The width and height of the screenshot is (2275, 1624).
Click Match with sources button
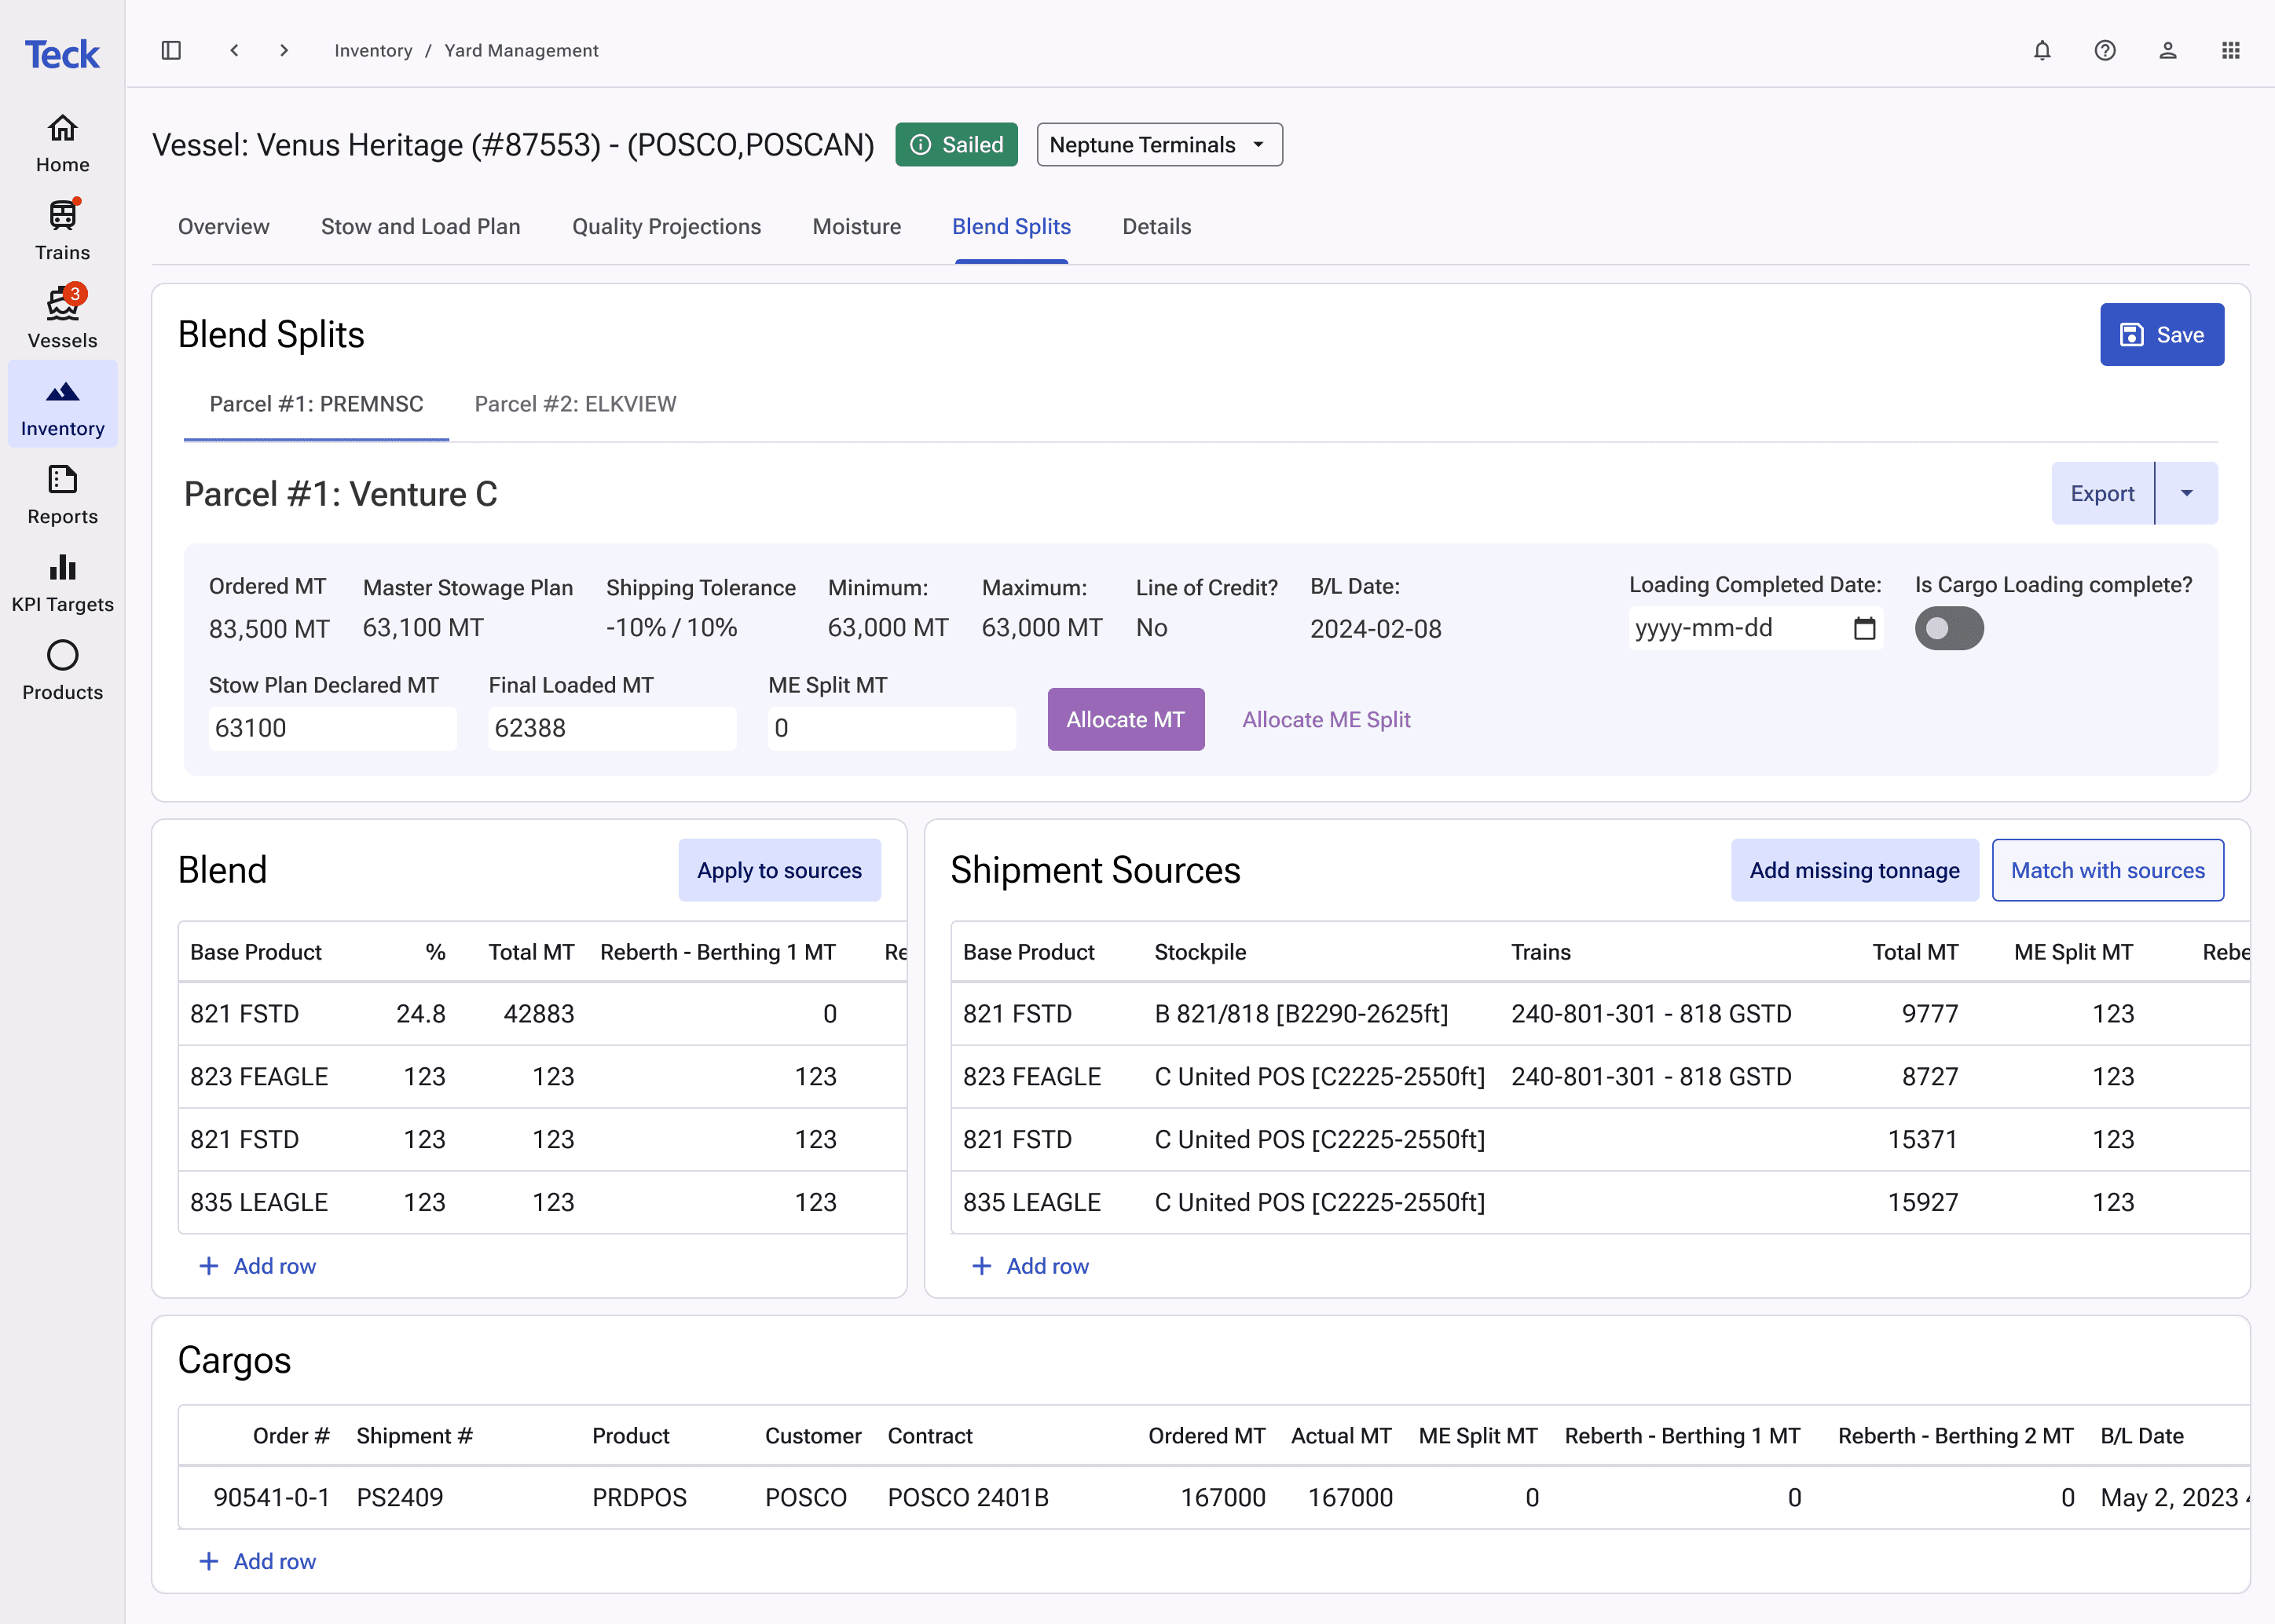(x=2108, y=870)
